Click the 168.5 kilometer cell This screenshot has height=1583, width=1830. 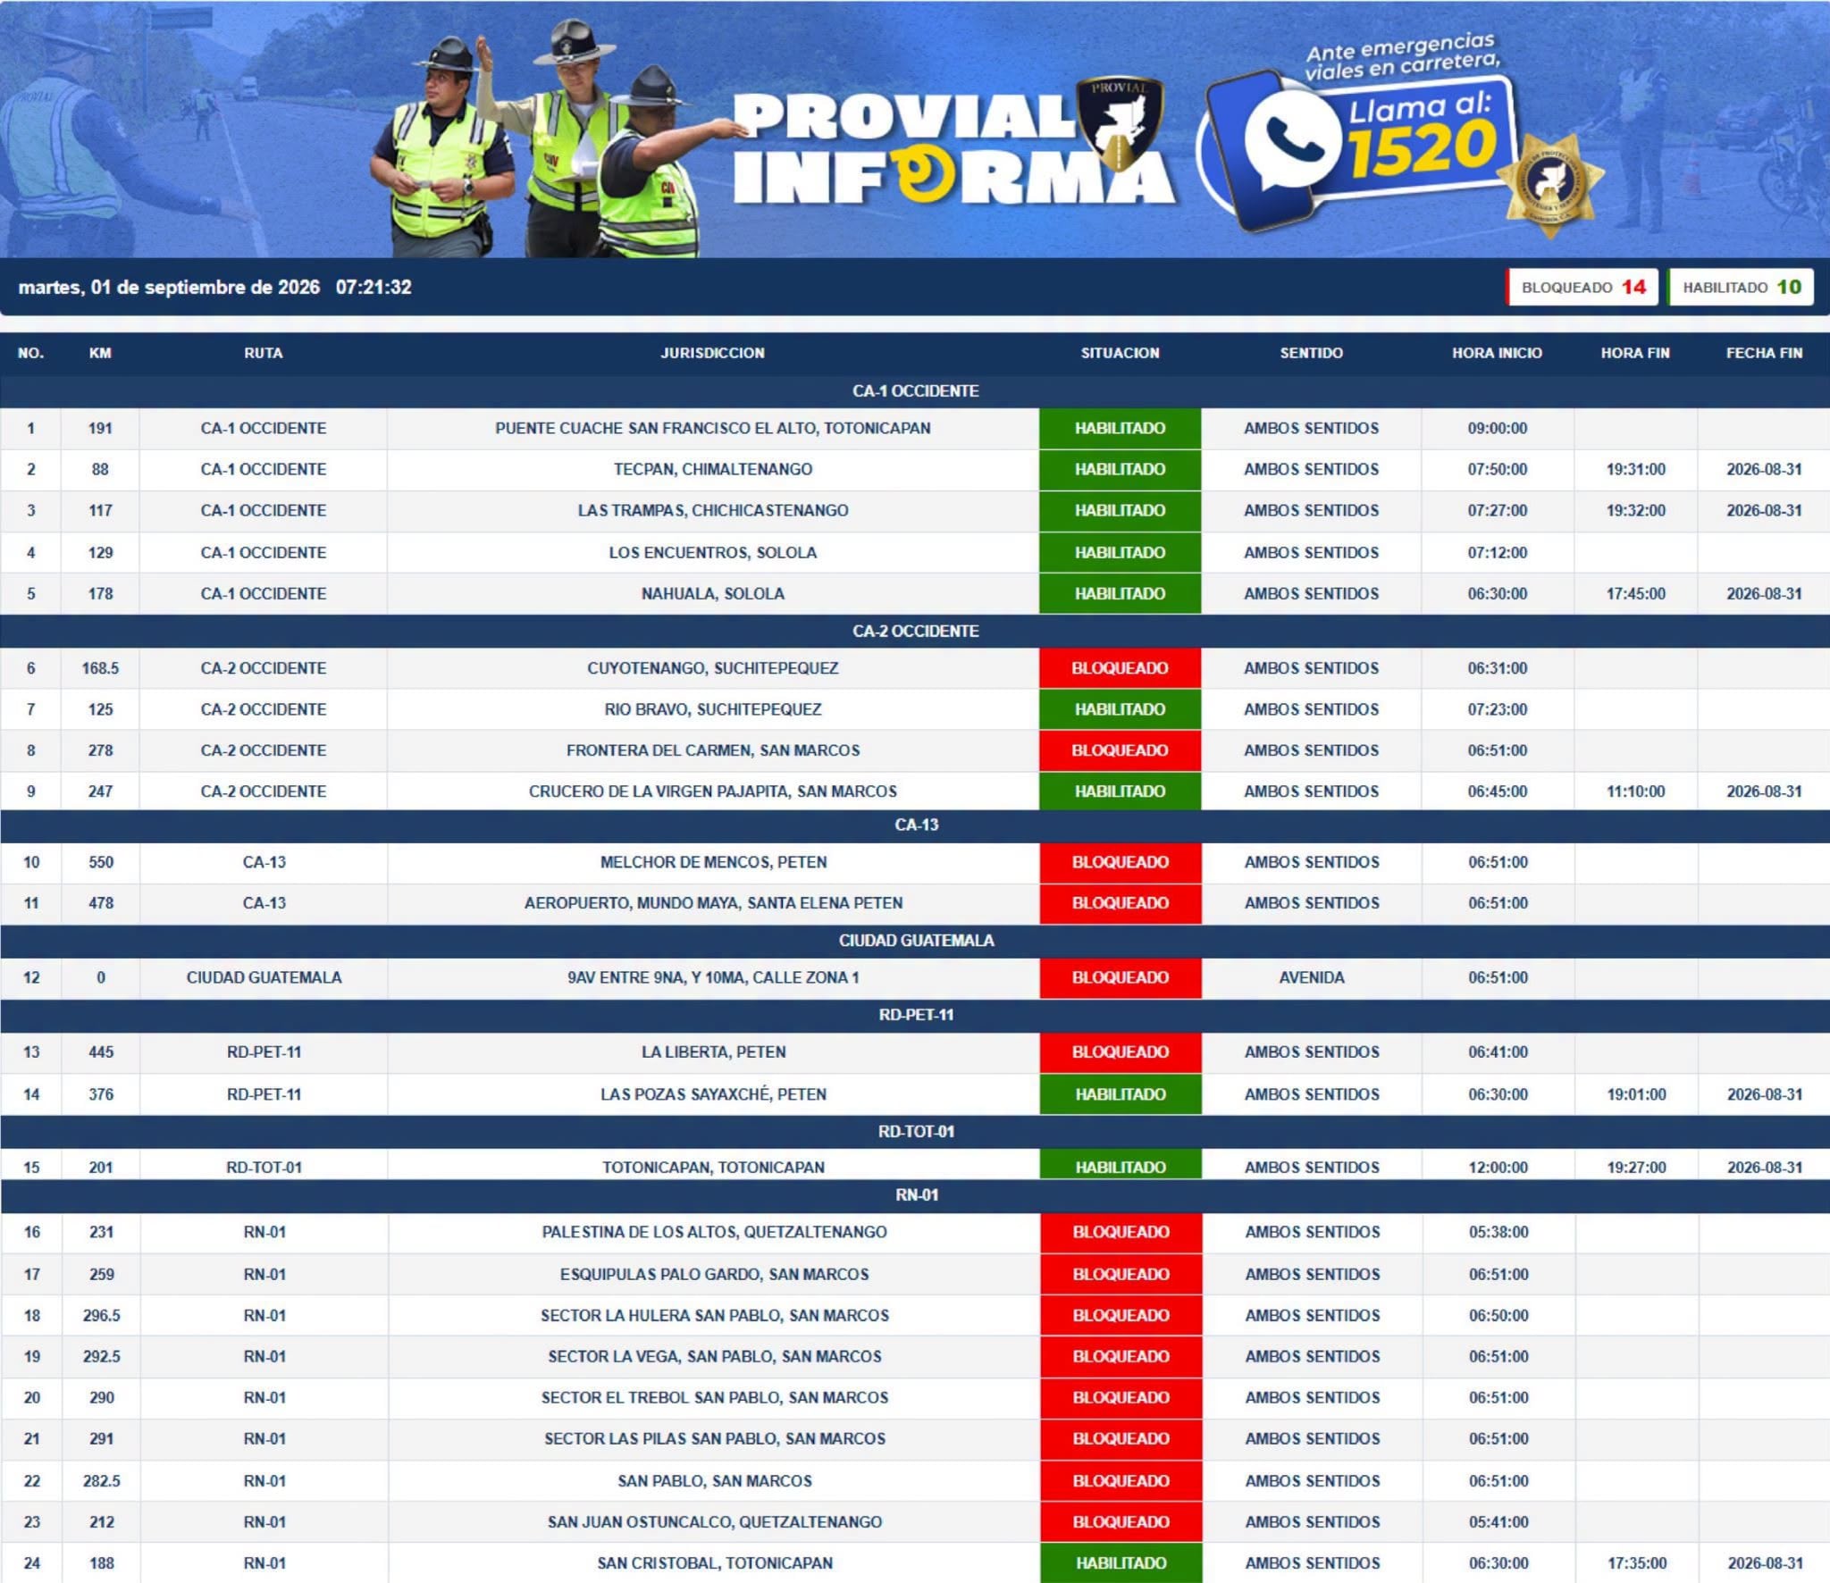click(x=100, y=668)
